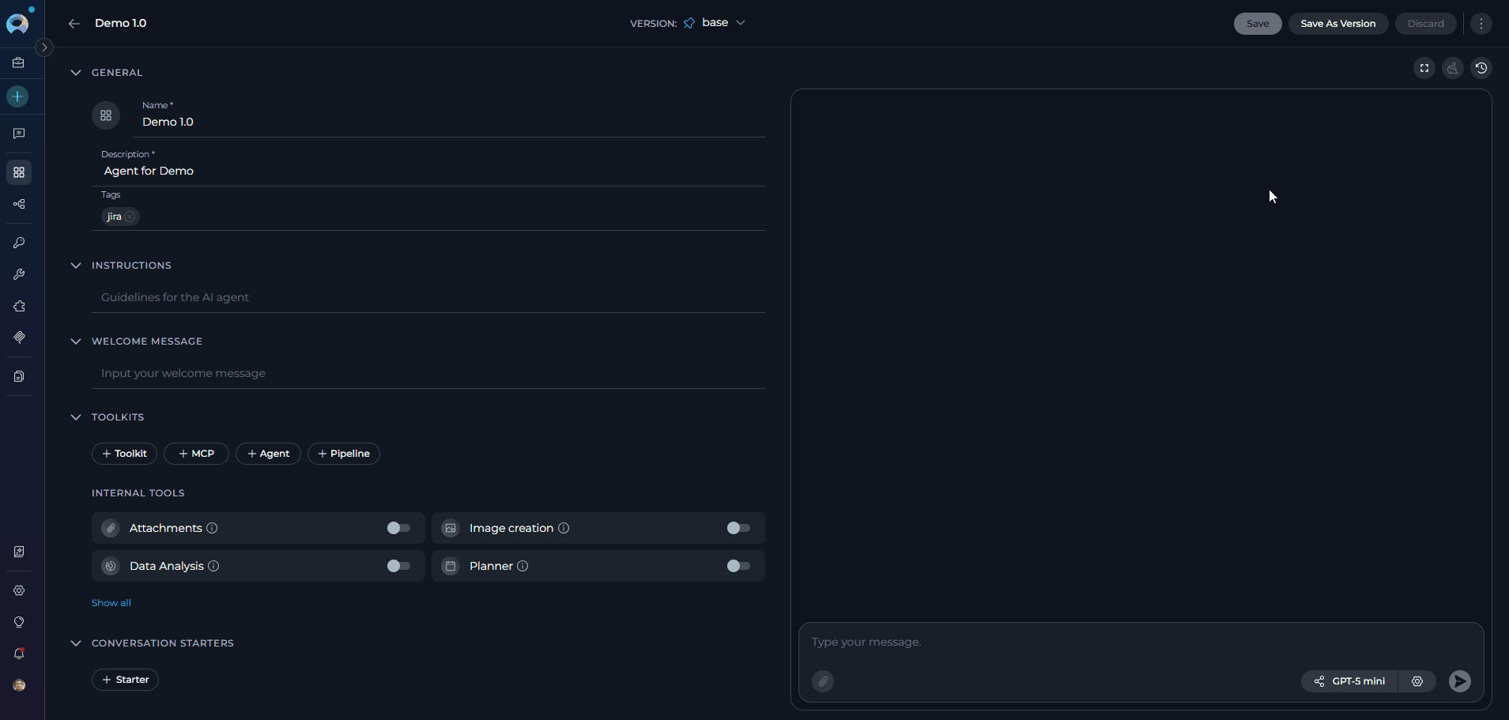
Task: Click the Show all link
Action: pos(111,603)
